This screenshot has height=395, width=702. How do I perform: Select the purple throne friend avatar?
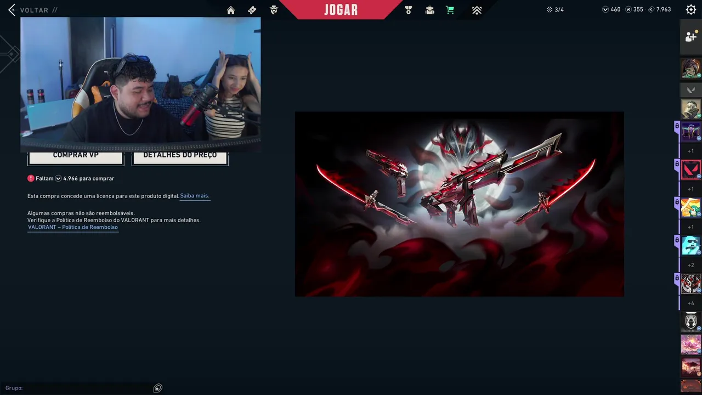pos(690,132)
